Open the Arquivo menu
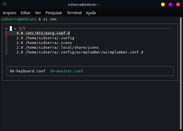The image size is (183, 131). point(9,13)
